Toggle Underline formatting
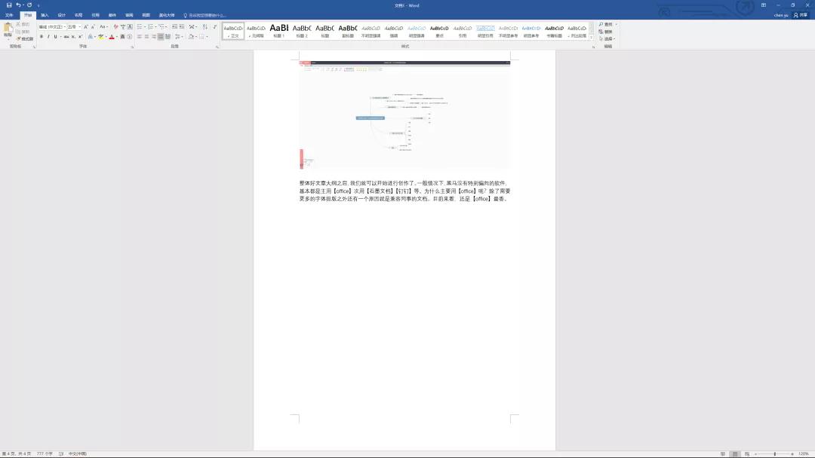Viewport: 815px width, 458px height. (x=55, y=36)
